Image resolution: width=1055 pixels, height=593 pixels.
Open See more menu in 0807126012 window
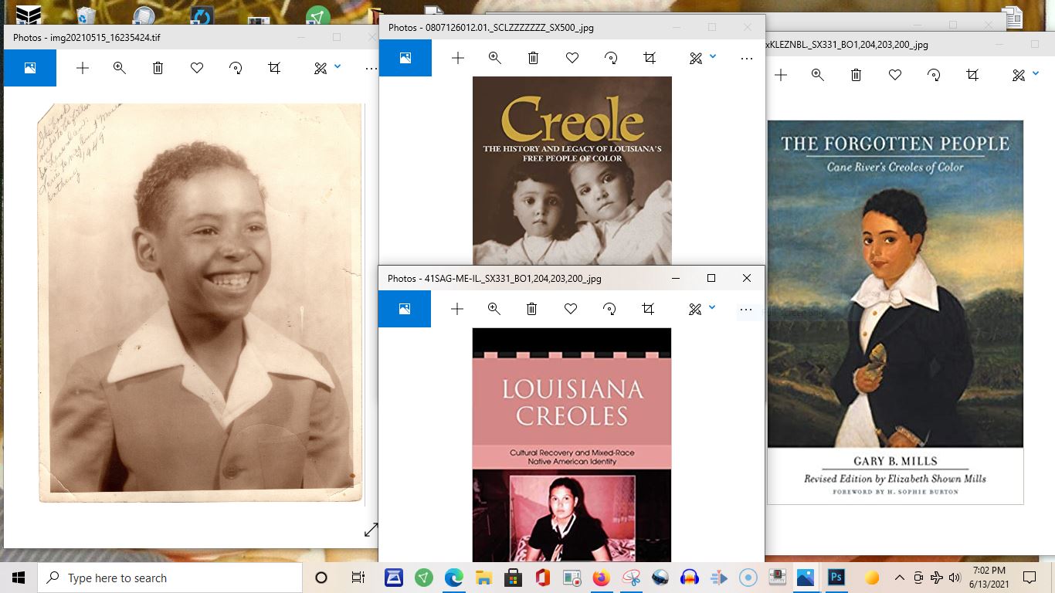(746, 58)
